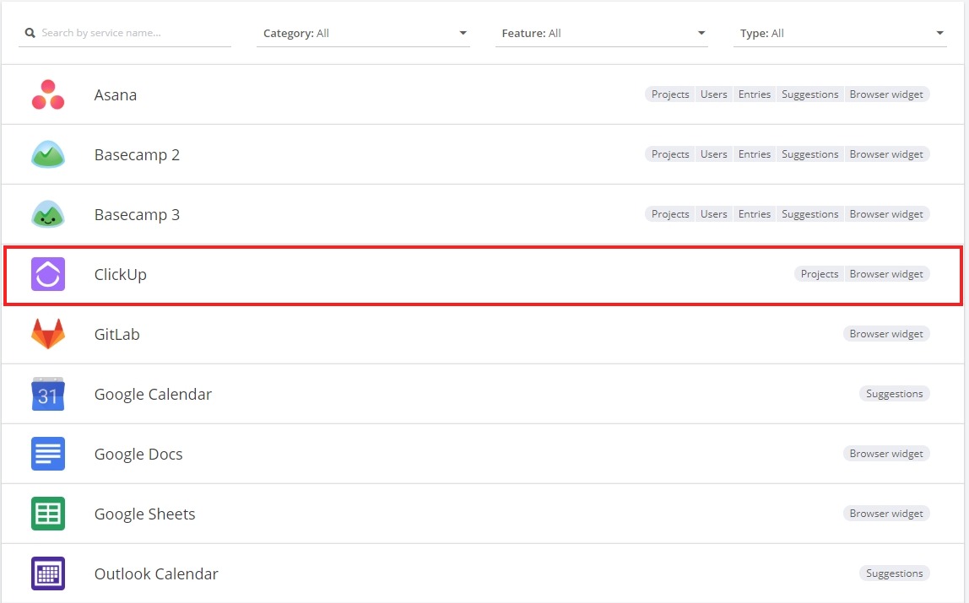Open the ClickUp integration name
Viewport: 969px width, 603px height.
(x=121, y=275)
